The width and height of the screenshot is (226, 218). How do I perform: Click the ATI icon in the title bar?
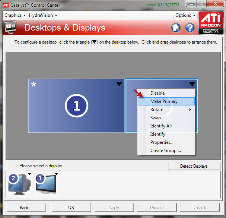6,5
